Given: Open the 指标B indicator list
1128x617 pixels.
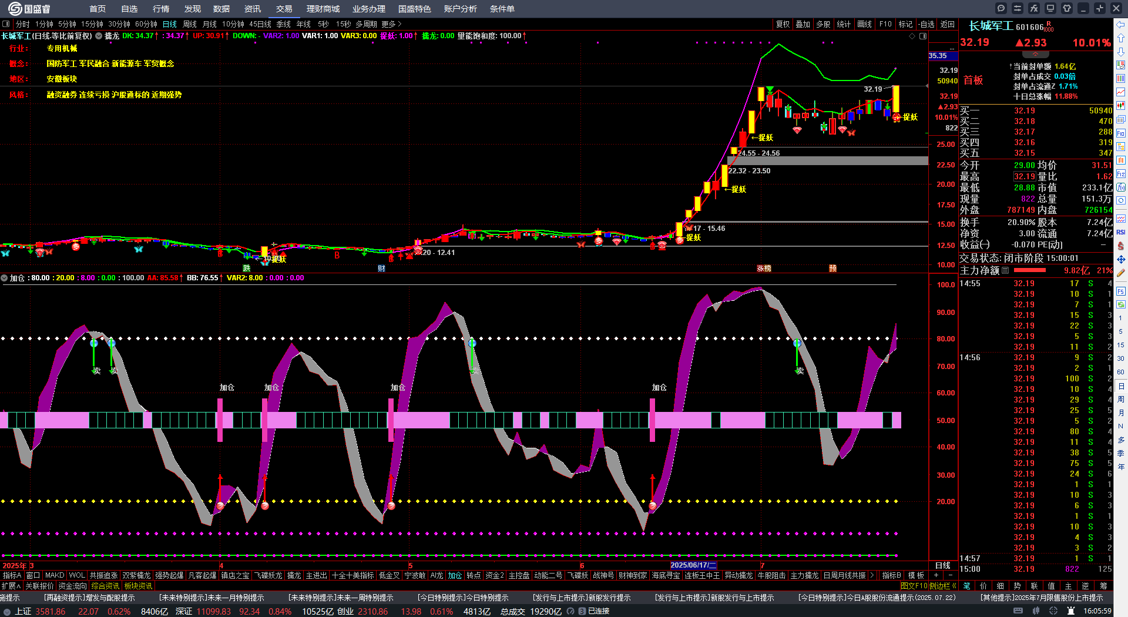Looking at the screenshot, I should (891, 575).
